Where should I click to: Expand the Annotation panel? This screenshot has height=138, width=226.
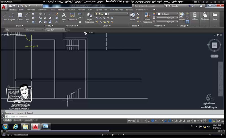click(x=72, y=26)
